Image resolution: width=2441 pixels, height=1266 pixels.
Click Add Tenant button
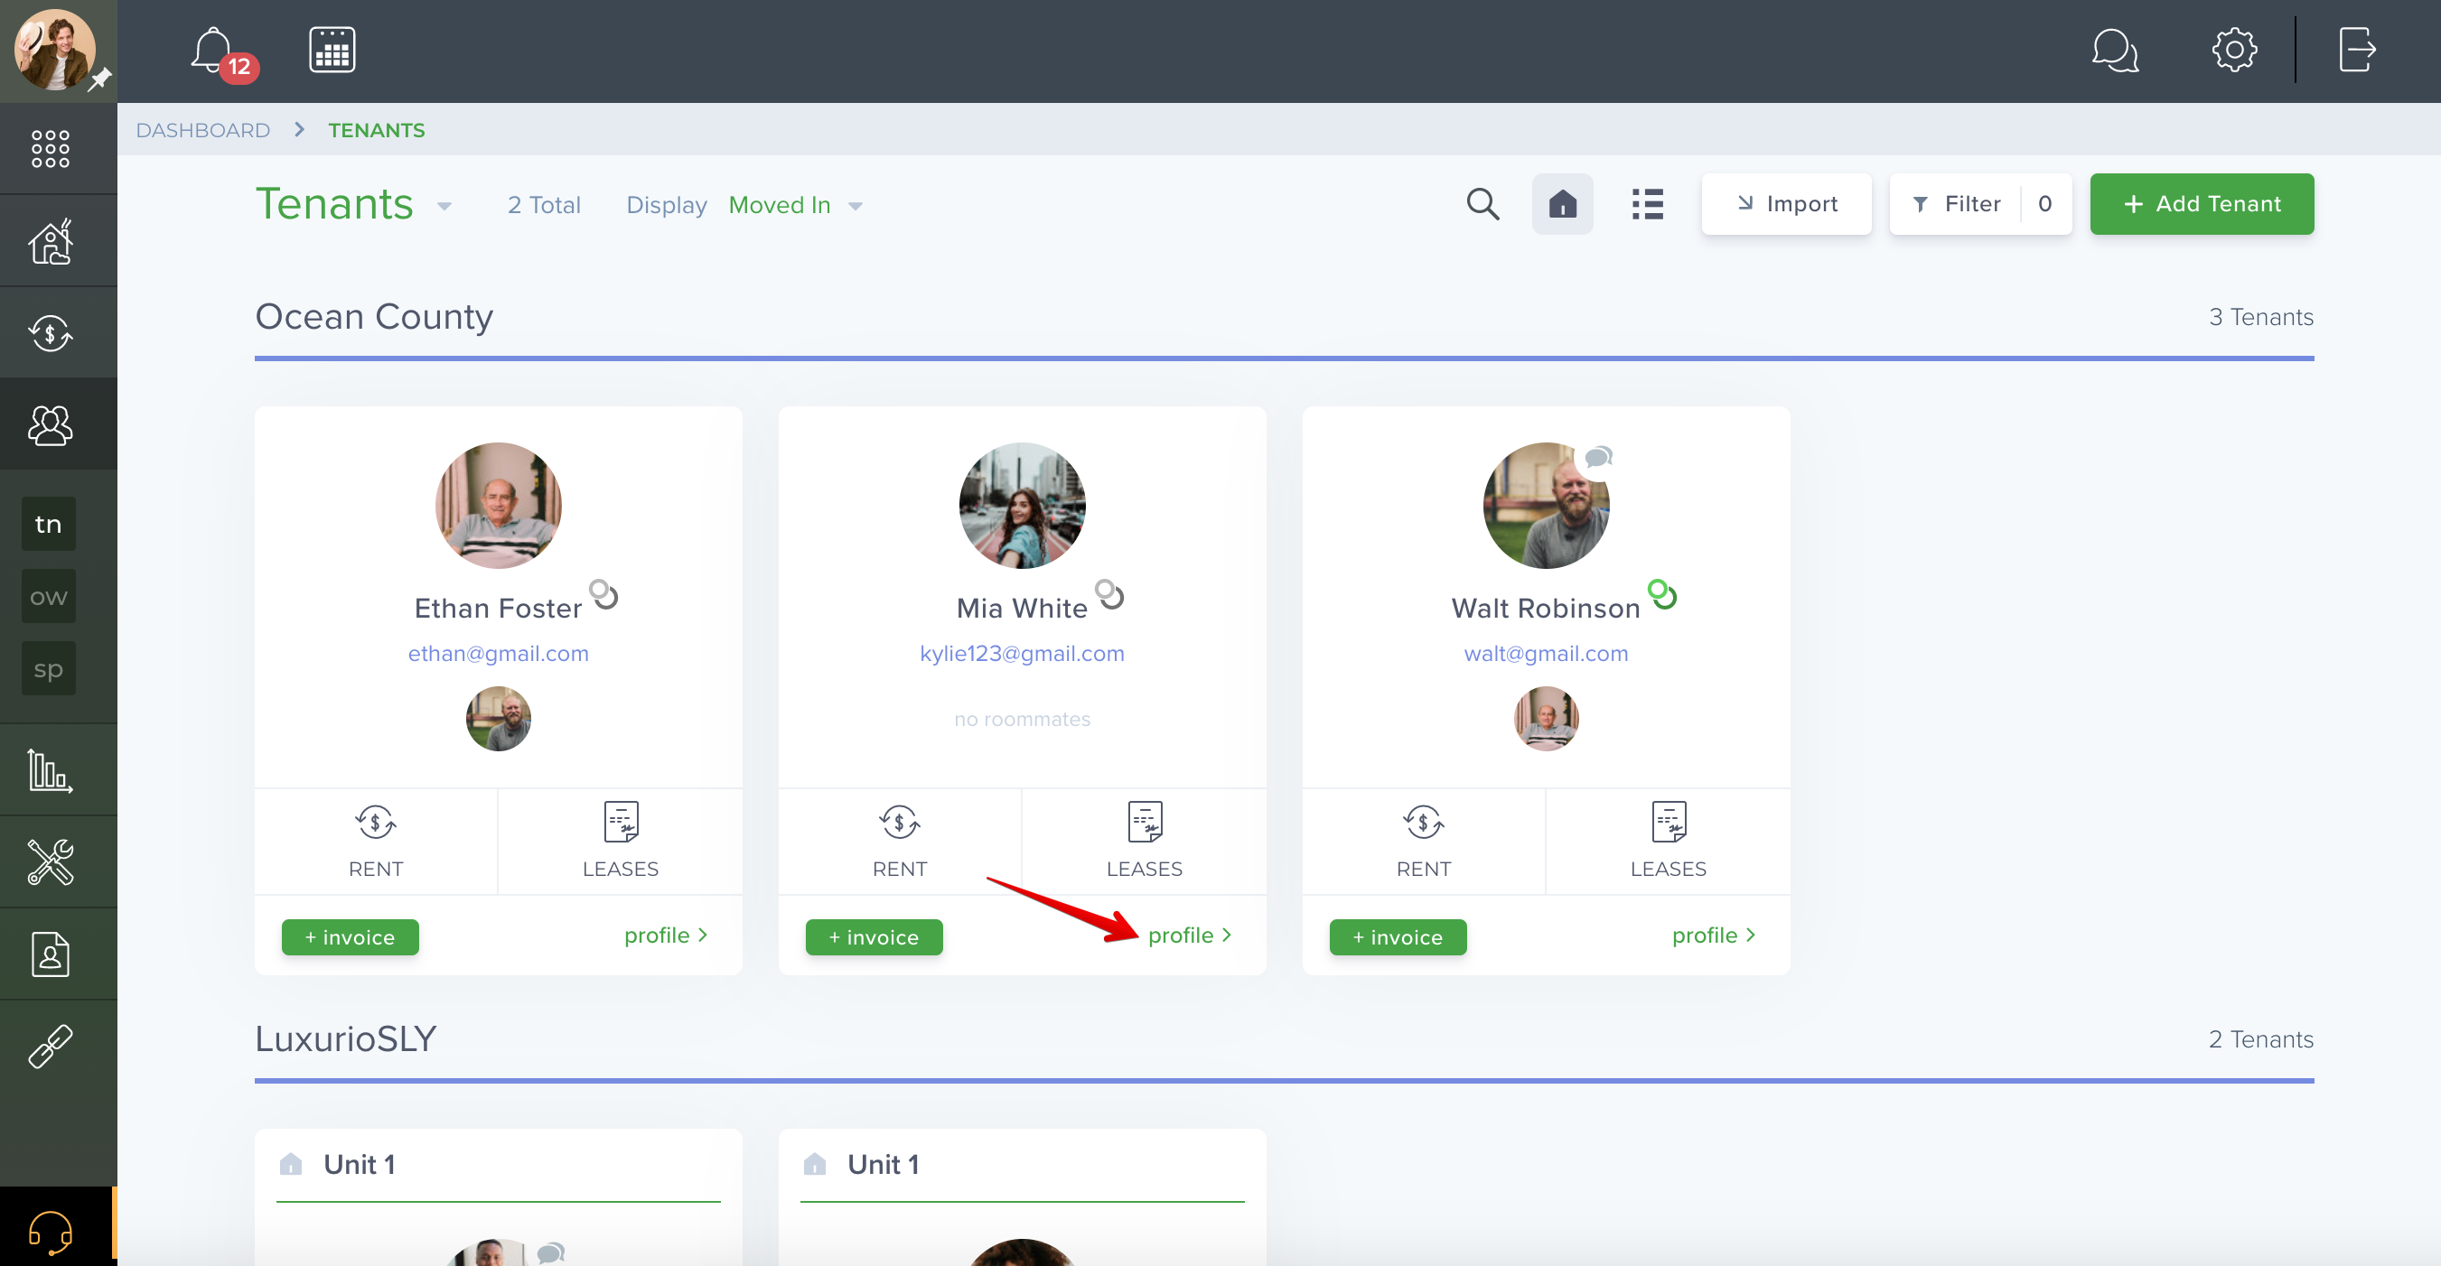pos(2202,203)
